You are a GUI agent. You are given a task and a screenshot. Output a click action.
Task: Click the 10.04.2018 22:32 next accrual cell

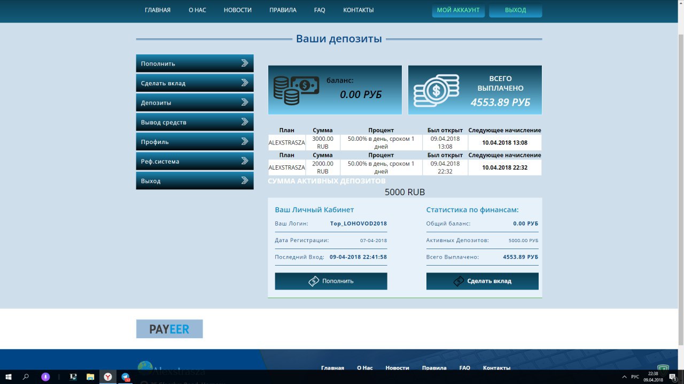(504, 167)
